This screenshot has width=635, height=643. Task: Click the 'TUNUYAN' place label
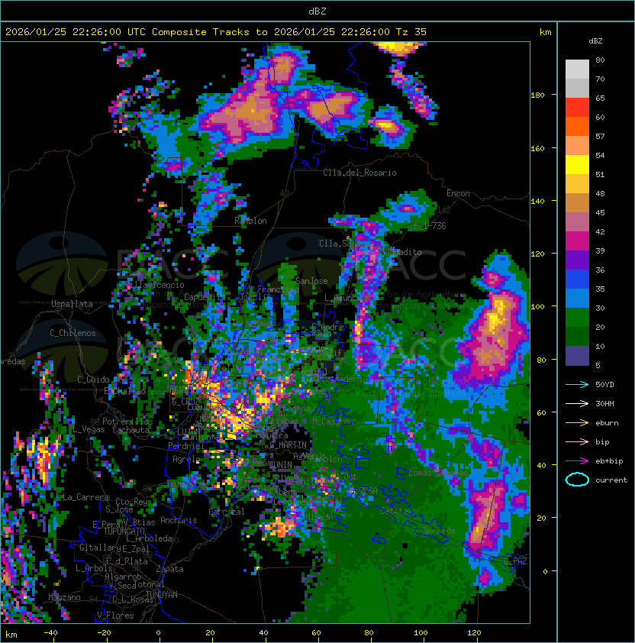click(162, 595)
